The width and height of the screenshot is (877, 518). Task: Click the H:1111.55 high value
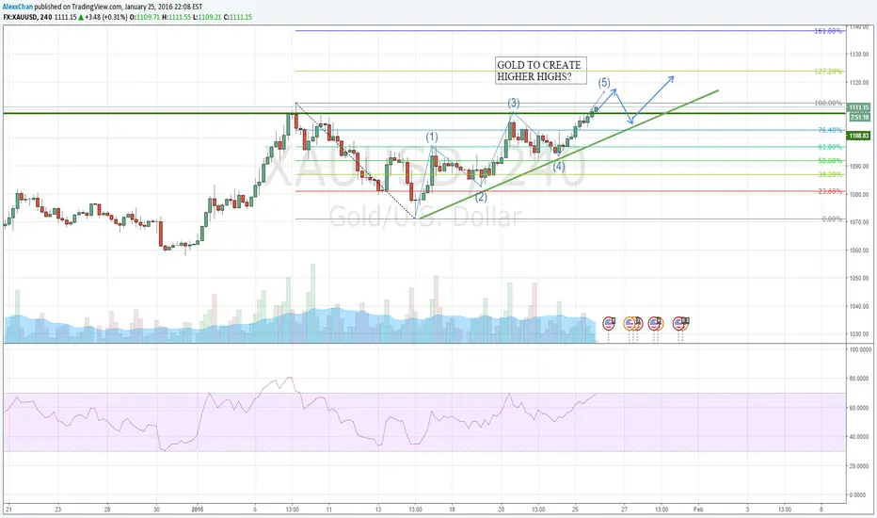[176, 17]
